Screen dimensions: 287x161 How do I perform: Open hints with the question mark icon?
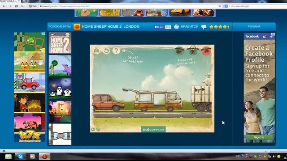116,51
